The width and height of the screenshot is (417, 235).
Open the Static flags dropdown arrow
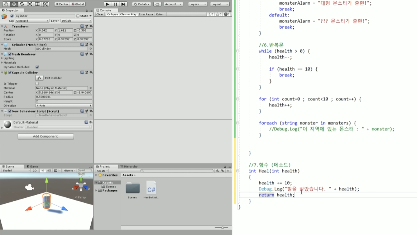pyautogui.click(x=90, y=16)
